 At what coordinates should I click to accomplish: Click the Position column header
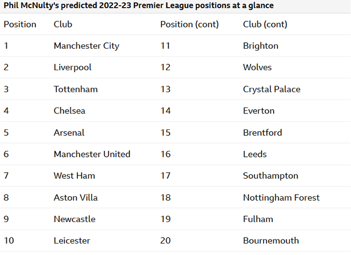(x=20, y=24)
